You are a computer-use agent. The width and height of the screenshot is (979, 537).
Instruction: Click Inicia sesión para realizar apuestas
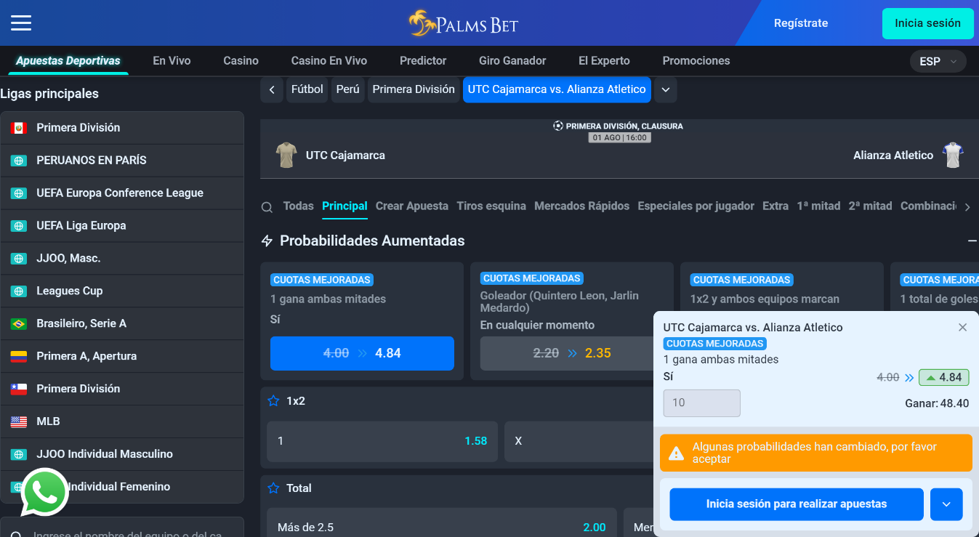pos(797,504)
